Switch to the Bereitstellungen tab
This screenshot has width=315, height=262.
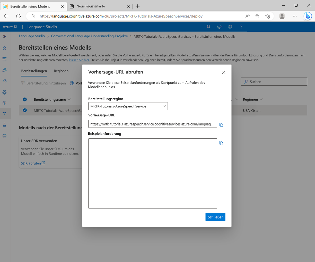[34, 71]
